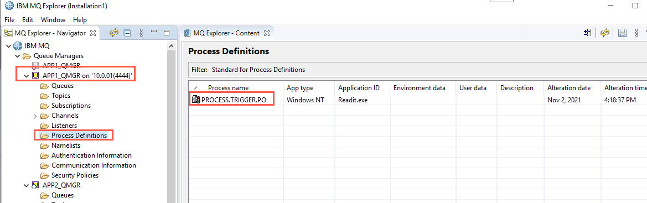Image resolution: width=647 pixels, height=203 pixels.
Task: Click the Subscriptions folder icon
Action: pyautogui.click(x=45, y=106)
